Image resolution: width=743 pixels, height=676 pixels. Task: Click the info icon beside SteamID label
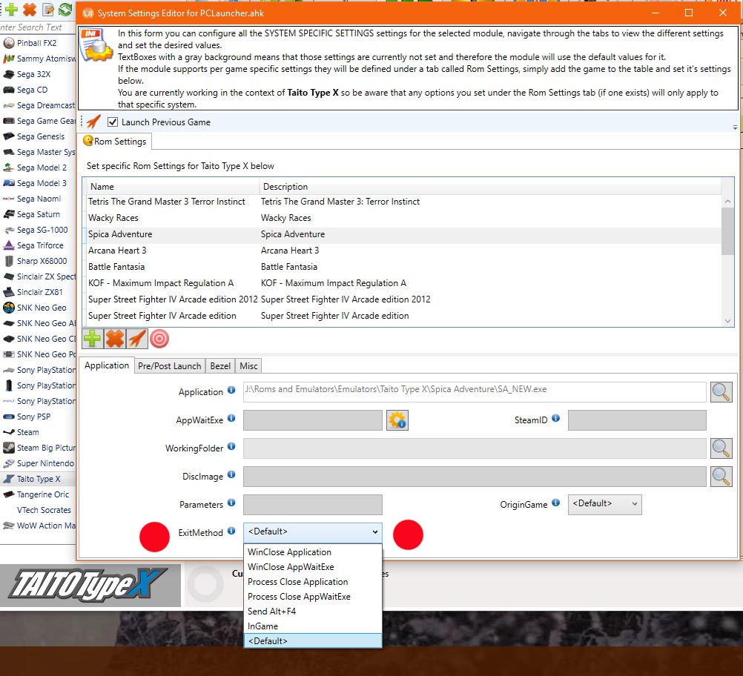coord(556,419)
